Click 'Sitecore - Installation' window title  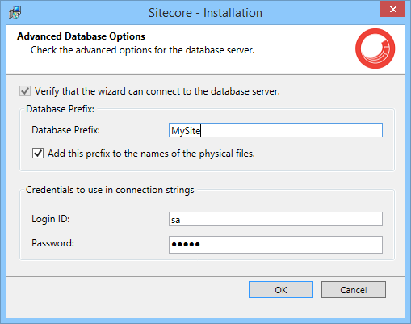pyautogui.click(x=205, y=13)
